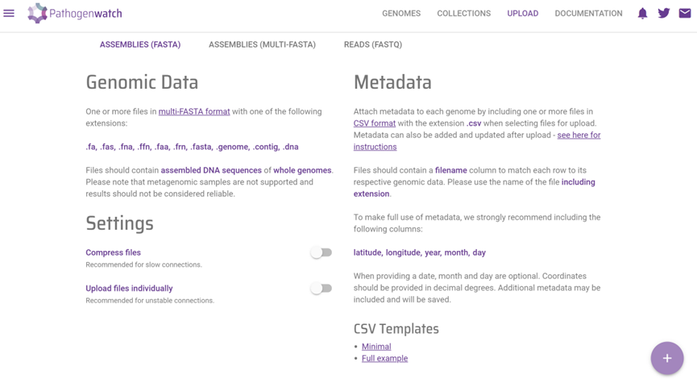
Task: Open the hamburger navigation menu
Action: 9,14
